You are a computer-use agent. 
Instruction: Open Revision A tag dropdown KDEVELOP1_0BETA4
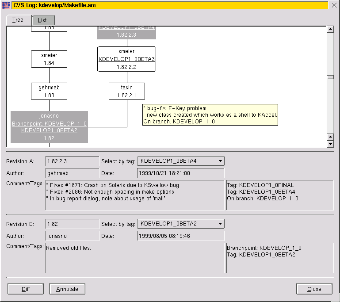(181, 161)
